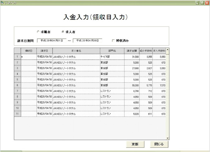This screenshot has width=210, height=152.
Task: Click the scroll down arrow of the table
Action: pos(168,138)
